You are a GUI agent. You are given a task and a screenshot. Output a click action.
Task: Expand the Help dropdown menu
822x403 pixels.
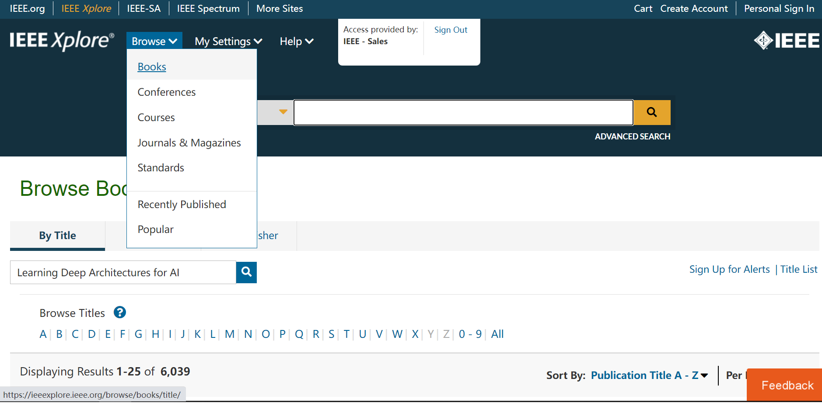point(296,42)
